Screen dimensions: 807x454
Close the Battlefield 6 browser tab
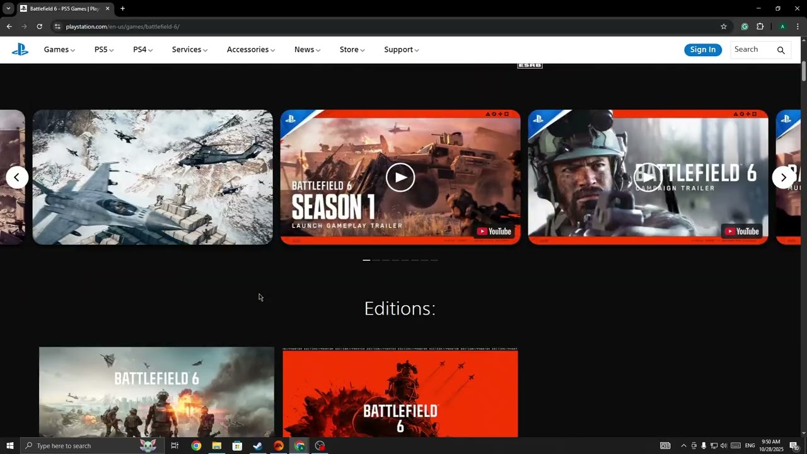[108, 8]
